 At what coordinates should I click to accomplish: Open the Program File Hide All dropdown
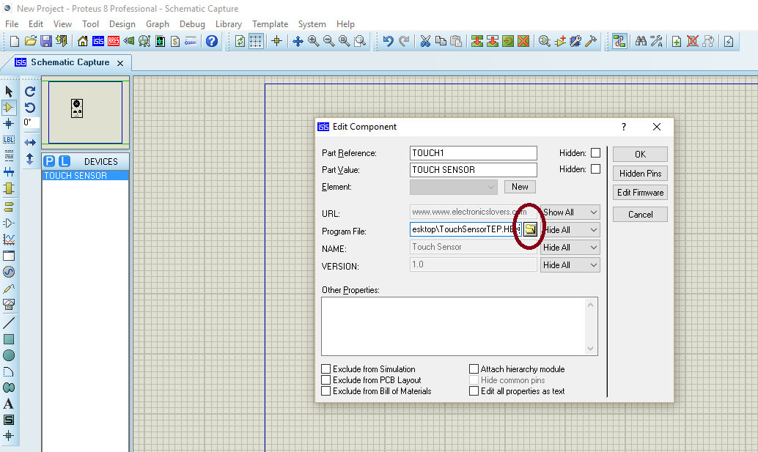[570, 230]
